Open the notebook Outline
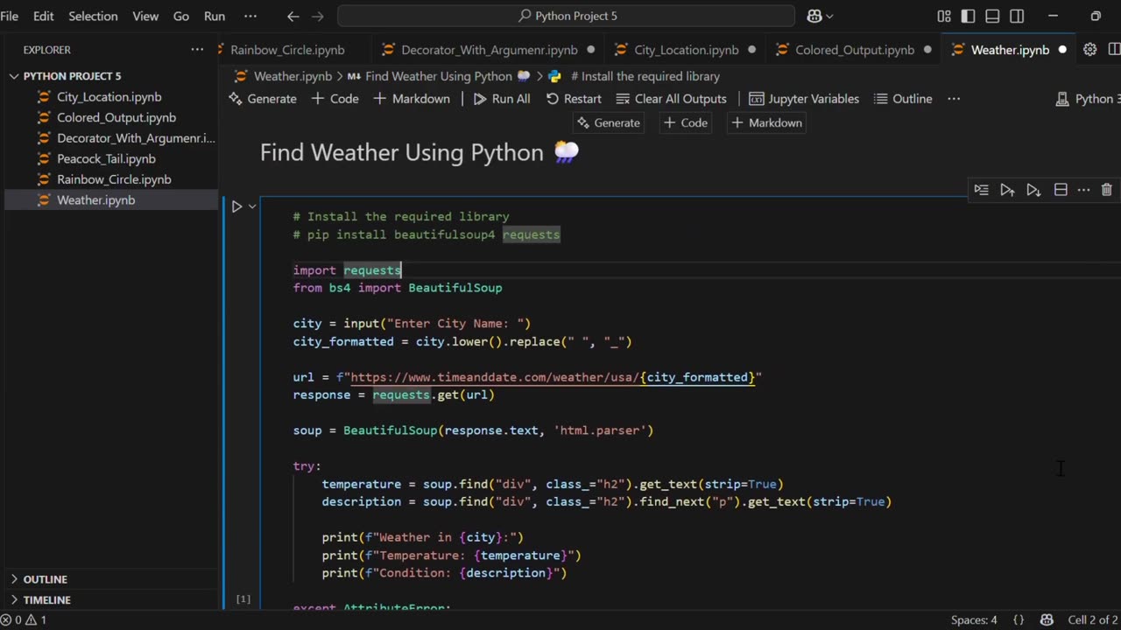The image size is (1121, 630). tap(903, 99)
